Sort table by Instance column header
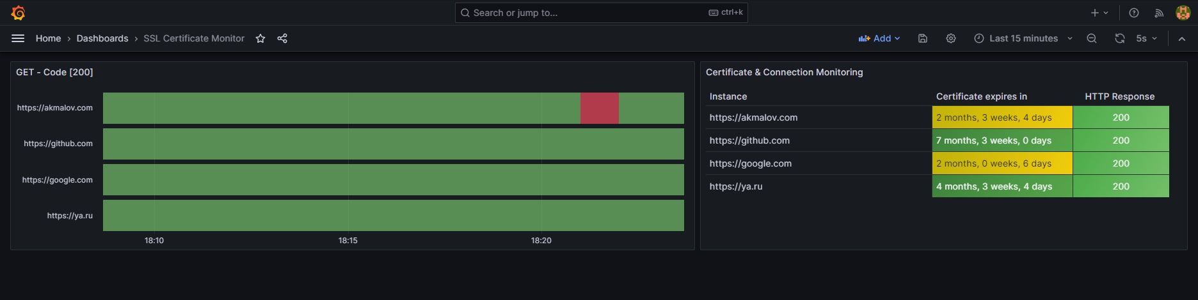Viewport: 1198px width, 300px height. click(x=728, y=96)
